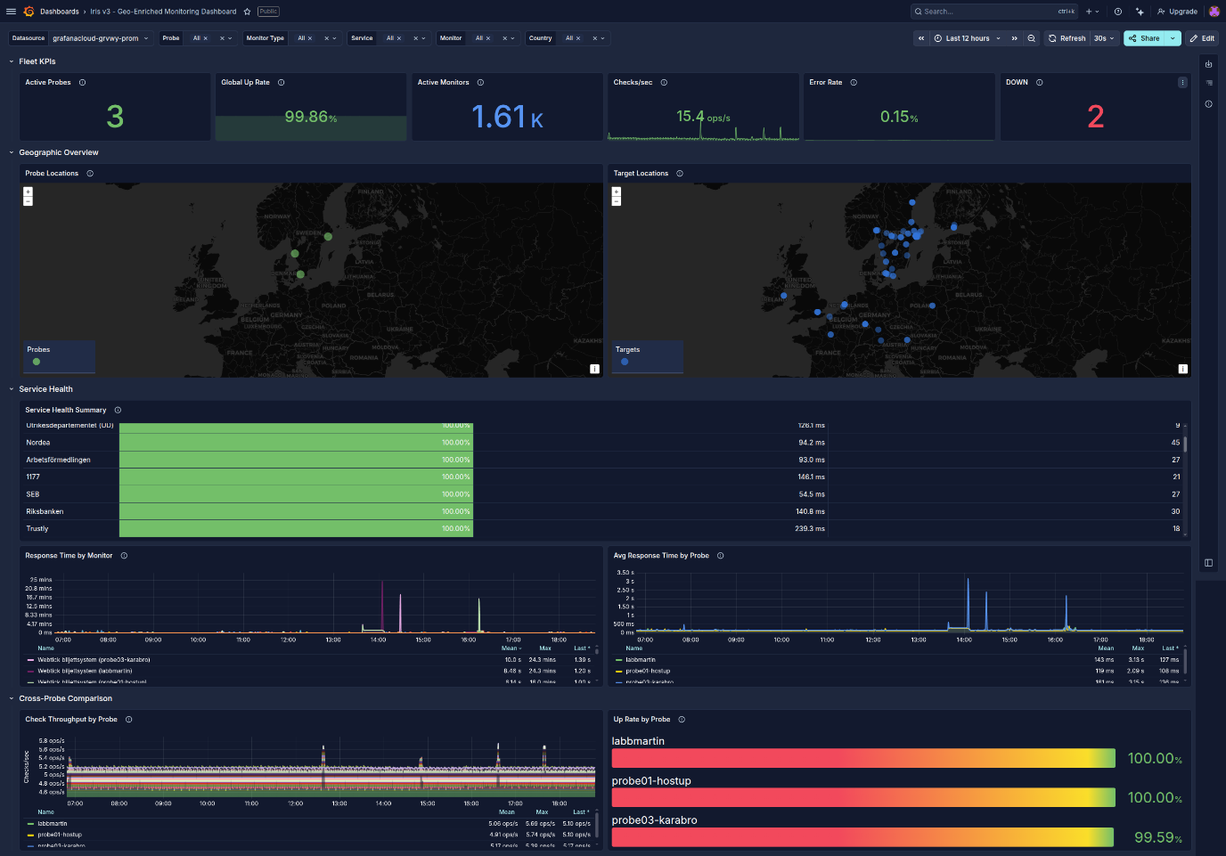Open the DOWN panel three-dot menu

(1182, 82)
